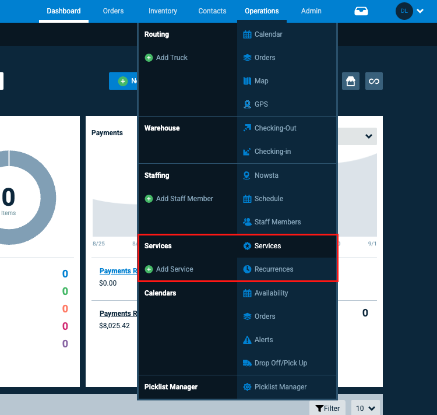Click the storefront icon button
Screen dimensions: 437x415
click(351, 81)
